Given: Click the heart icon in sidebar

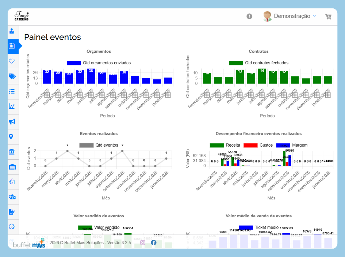Looking at the screenshot, I should (12, 61).
